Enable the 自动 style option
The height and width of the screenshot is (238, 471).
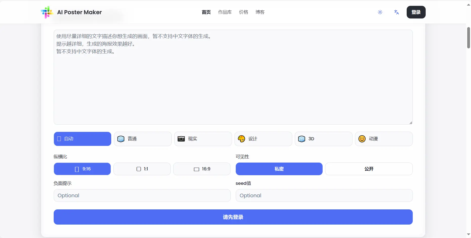click(82, 139)
